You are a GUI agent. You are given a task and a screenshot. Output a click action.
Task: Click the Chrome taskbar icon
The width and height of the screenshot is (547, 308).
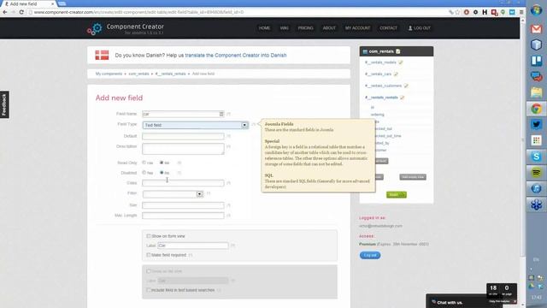(x=536, y=109)
